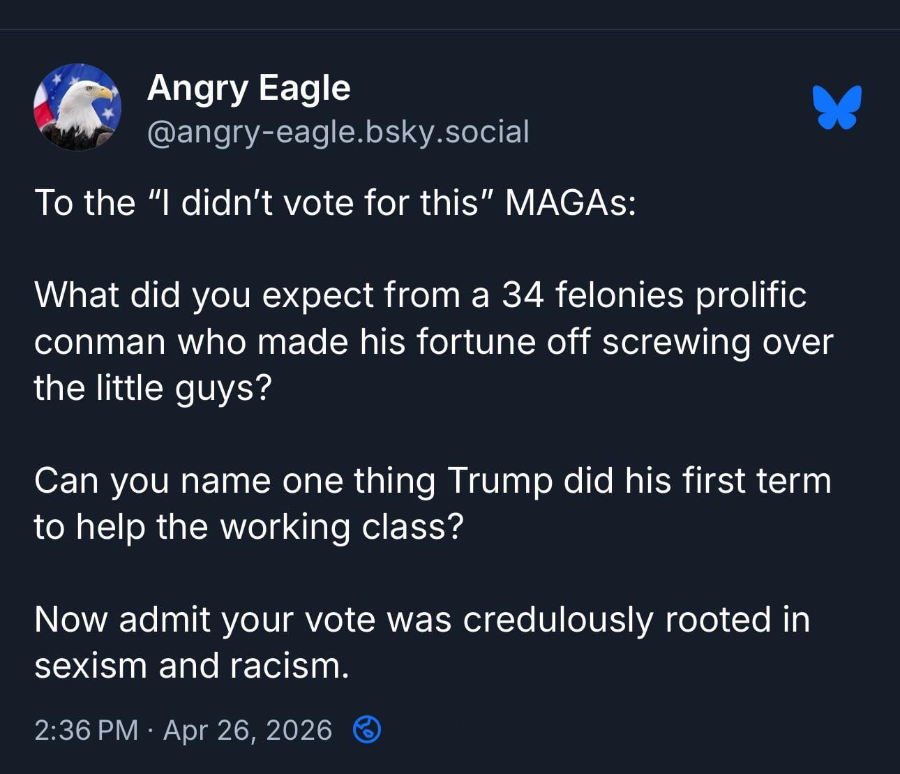Viewport: 900px width, 774px height.
Task: Click the 2:36 PM post time
Action: [x=86, y=730]
